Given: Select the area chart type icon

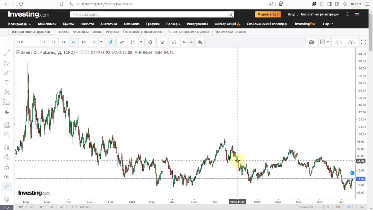Looking at the screenshot, I should [x=122, y=42].
